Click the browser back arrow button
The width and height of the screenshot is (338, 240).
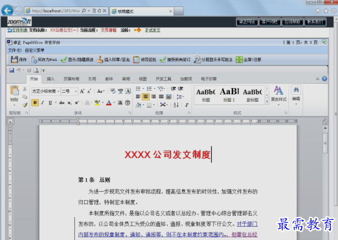click(7, 10)
